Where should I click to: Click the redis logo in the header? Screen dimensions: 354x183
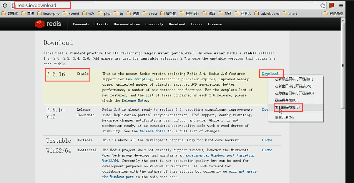pos(48,24)
